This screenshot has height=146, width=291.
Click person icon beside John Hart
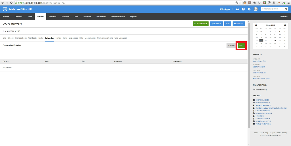[x=254, y=116]
